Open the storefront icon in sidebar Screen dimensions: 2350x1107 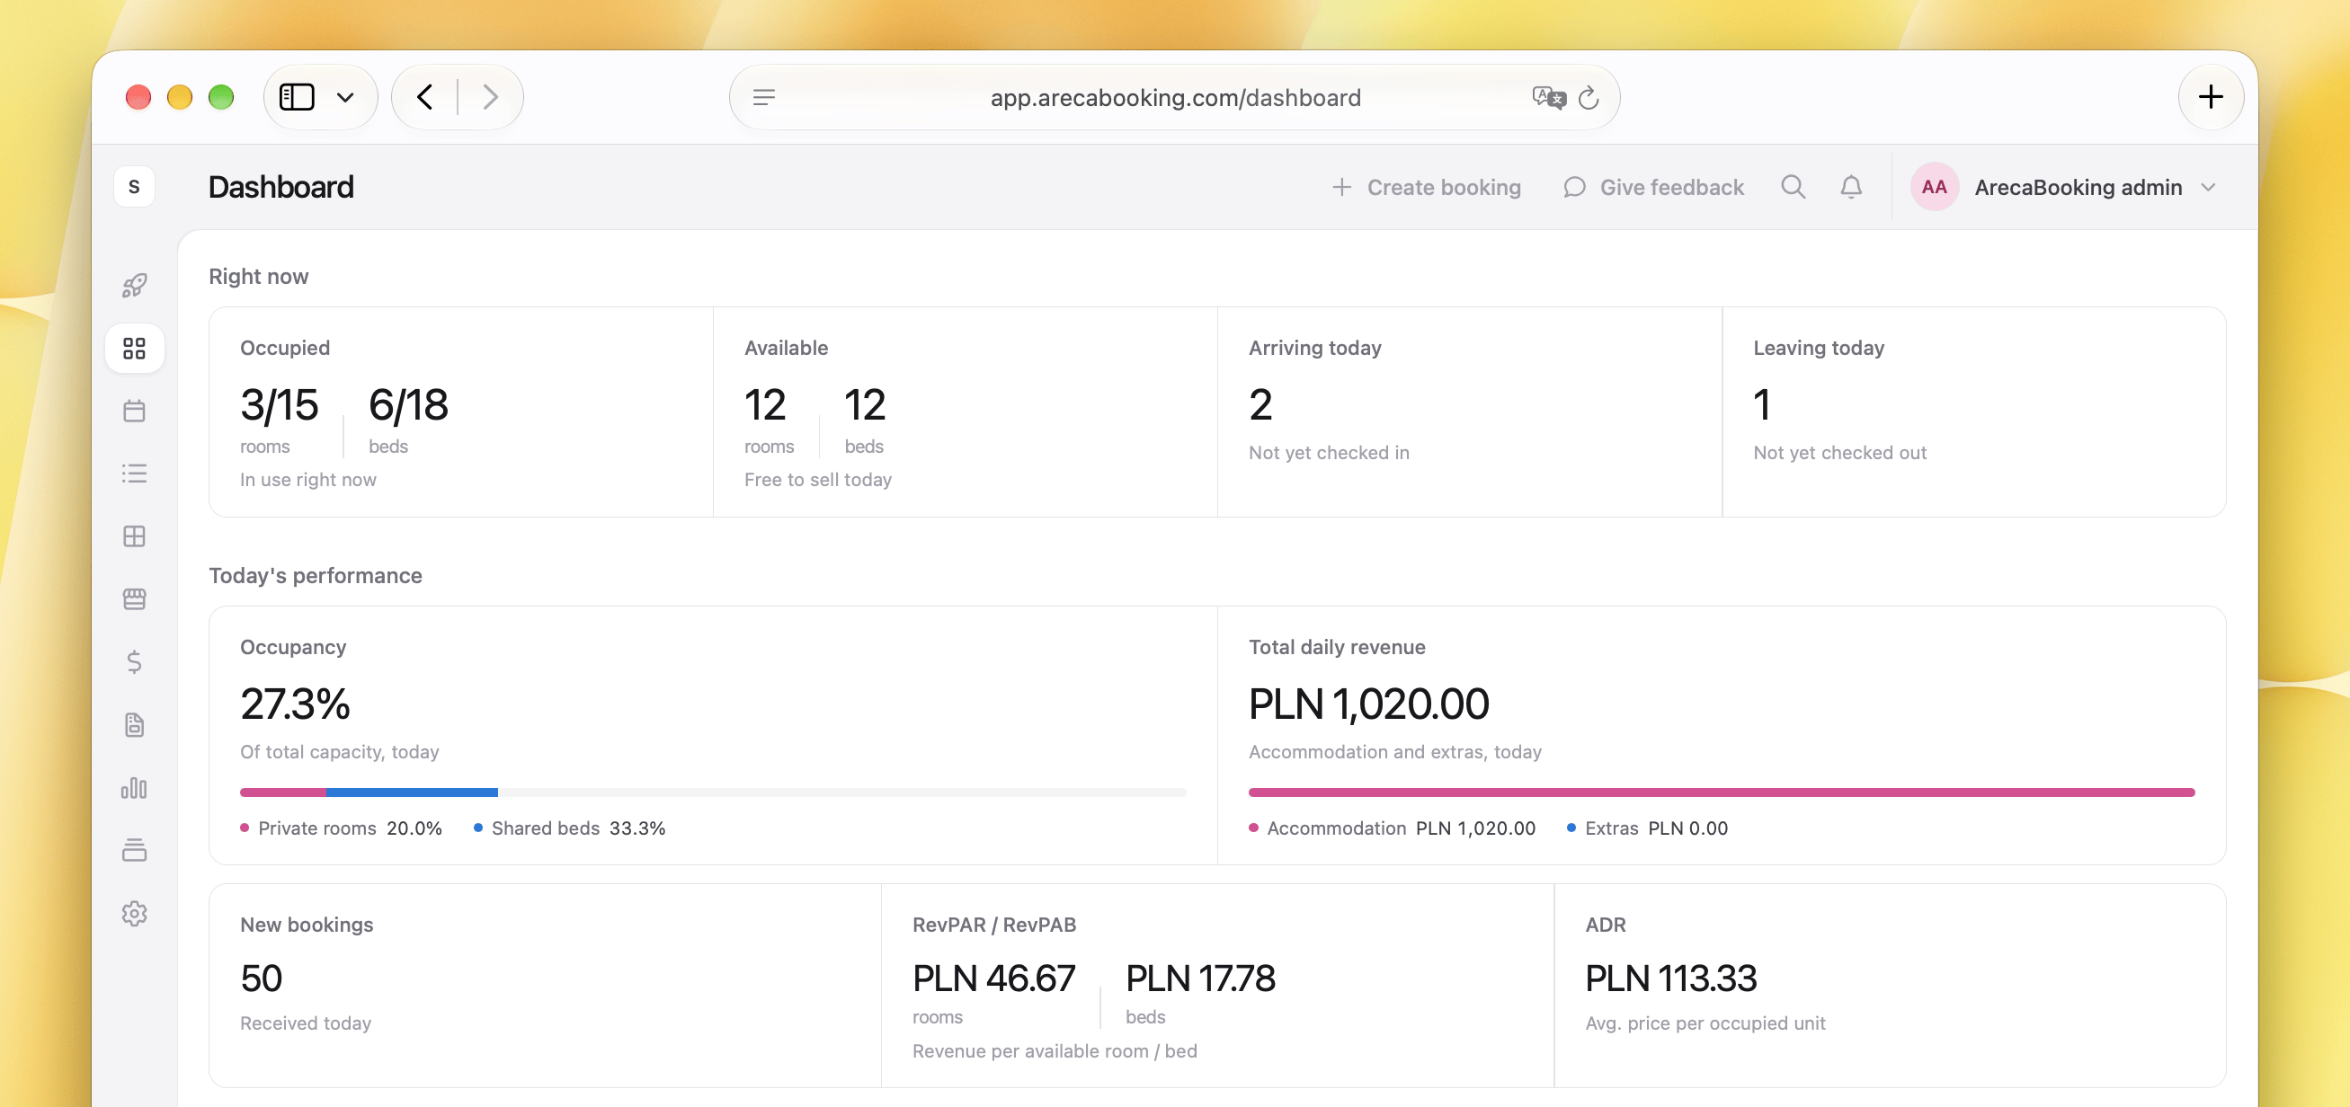tap(134, 599)
